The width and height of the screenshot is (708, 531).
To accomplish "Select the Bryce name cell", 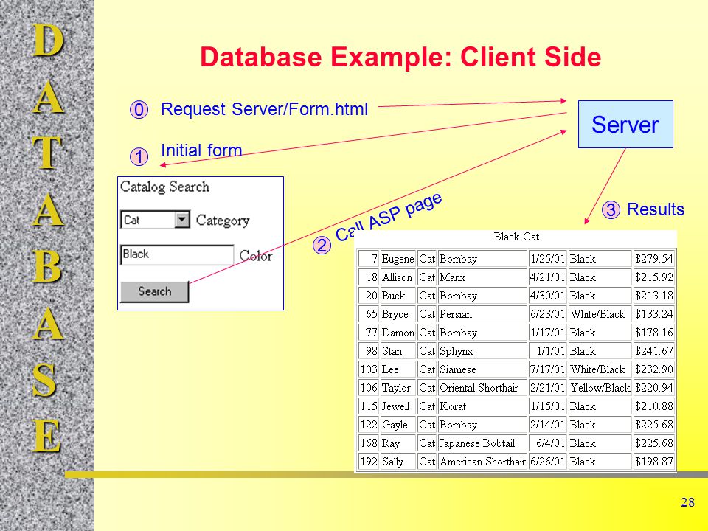I will coord(398,314).
